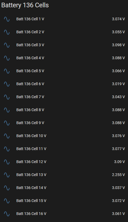This screenshot has width=128, height=222.
Task: Click the 3.074 V reading for Cell 1
Action: click(x=118, y=19)
